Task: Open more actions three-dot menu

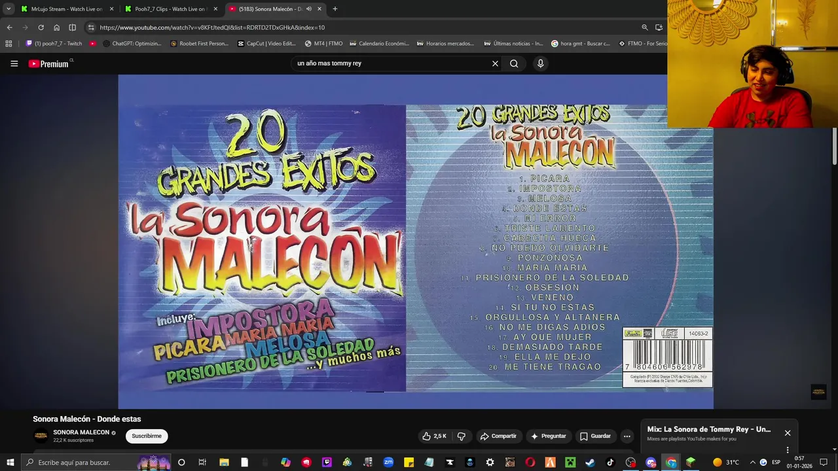Action: pyautogui.click(x=627, y=436)
